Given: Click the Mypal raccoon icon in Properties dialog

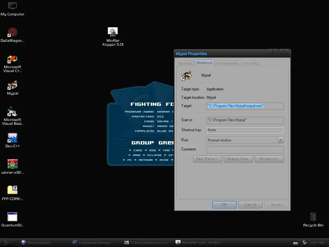Looking at the screenshot, I should 186,75.
